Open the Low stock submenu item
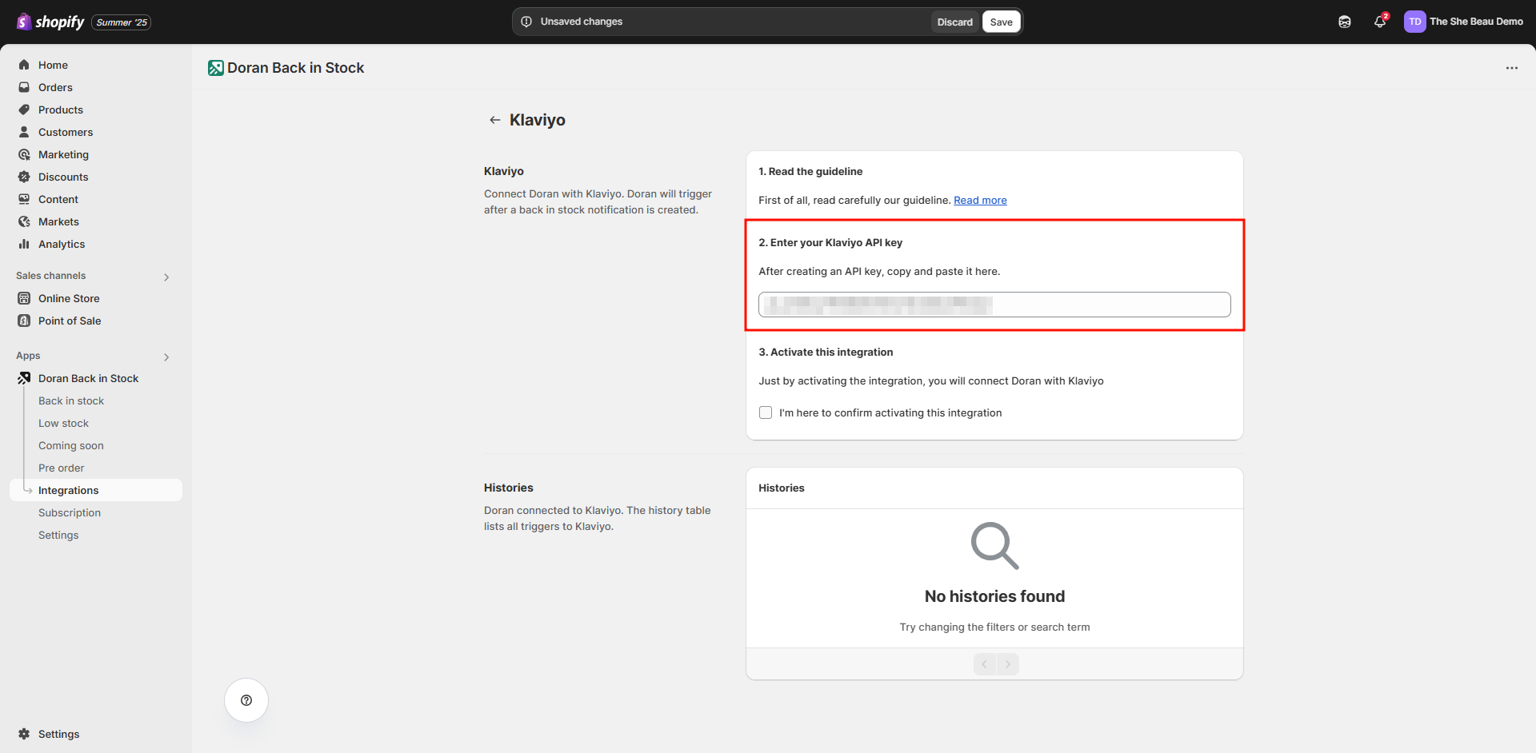 click(x=63, y=423)
